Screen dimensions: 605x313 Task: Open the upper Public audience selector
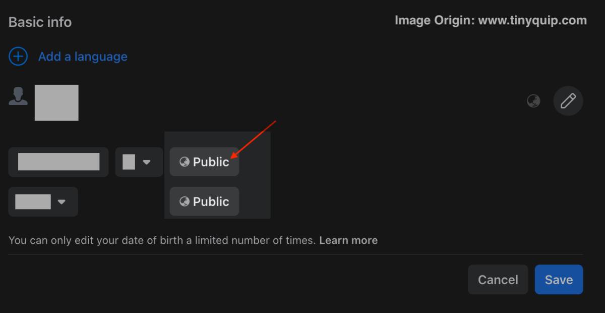(x=204, y=162)
